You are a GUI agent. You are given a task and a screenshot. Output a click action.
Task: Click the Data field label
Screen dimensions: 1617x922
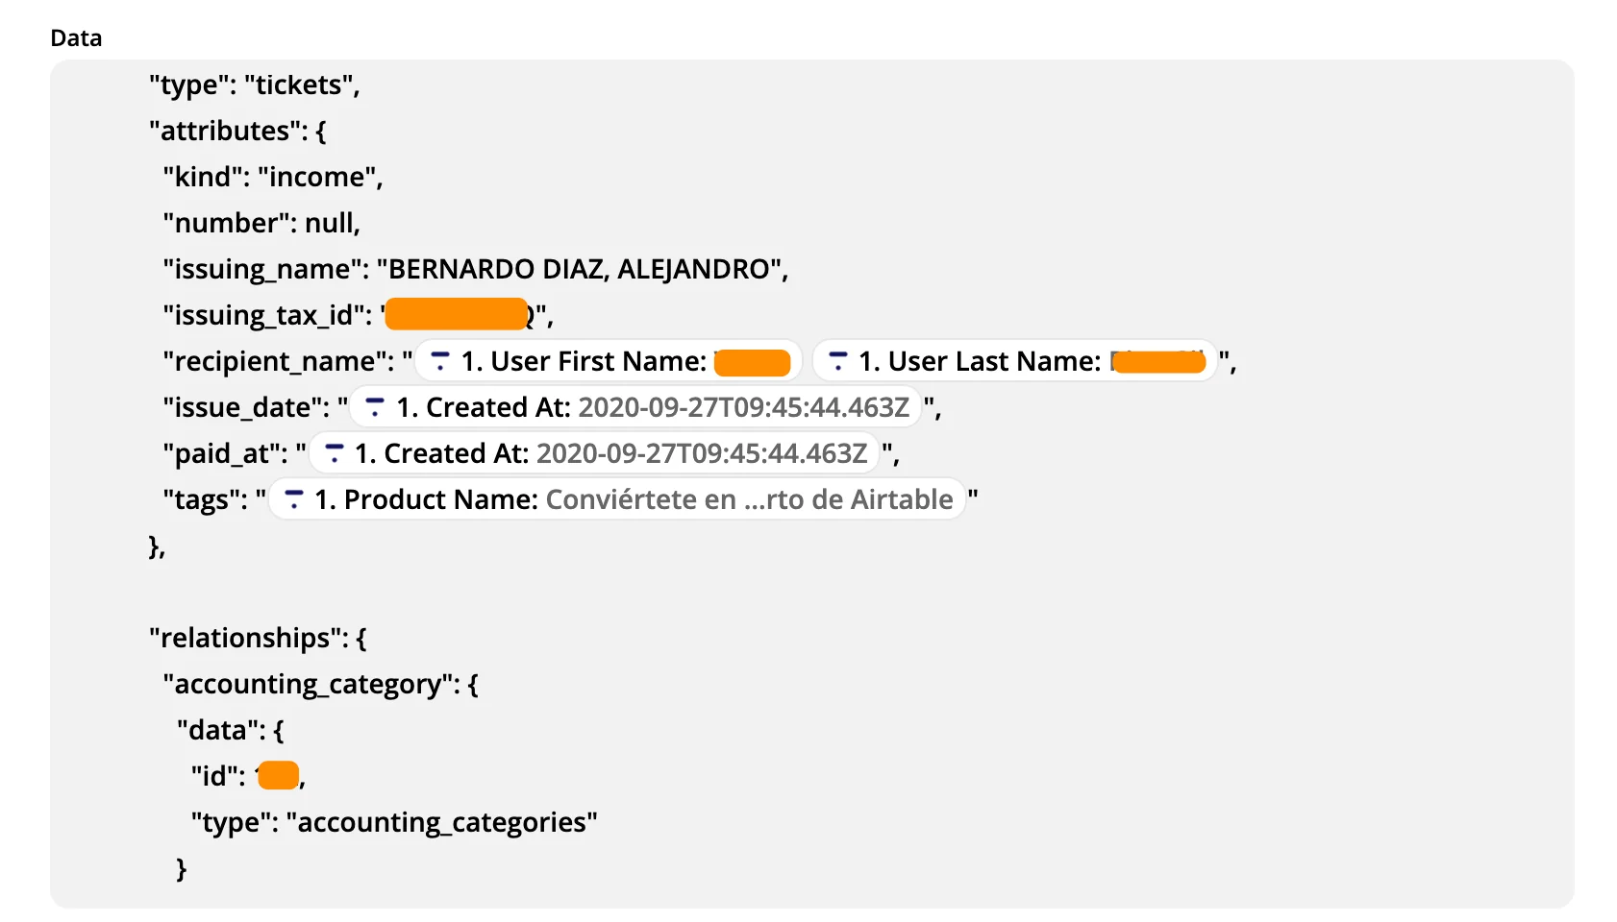[76, 37]
